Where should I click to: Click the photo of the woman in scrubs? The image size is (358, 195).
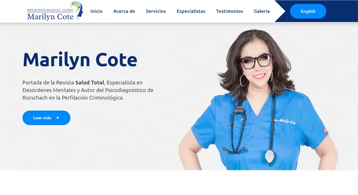pyautogui.click(x=258, y=99)
